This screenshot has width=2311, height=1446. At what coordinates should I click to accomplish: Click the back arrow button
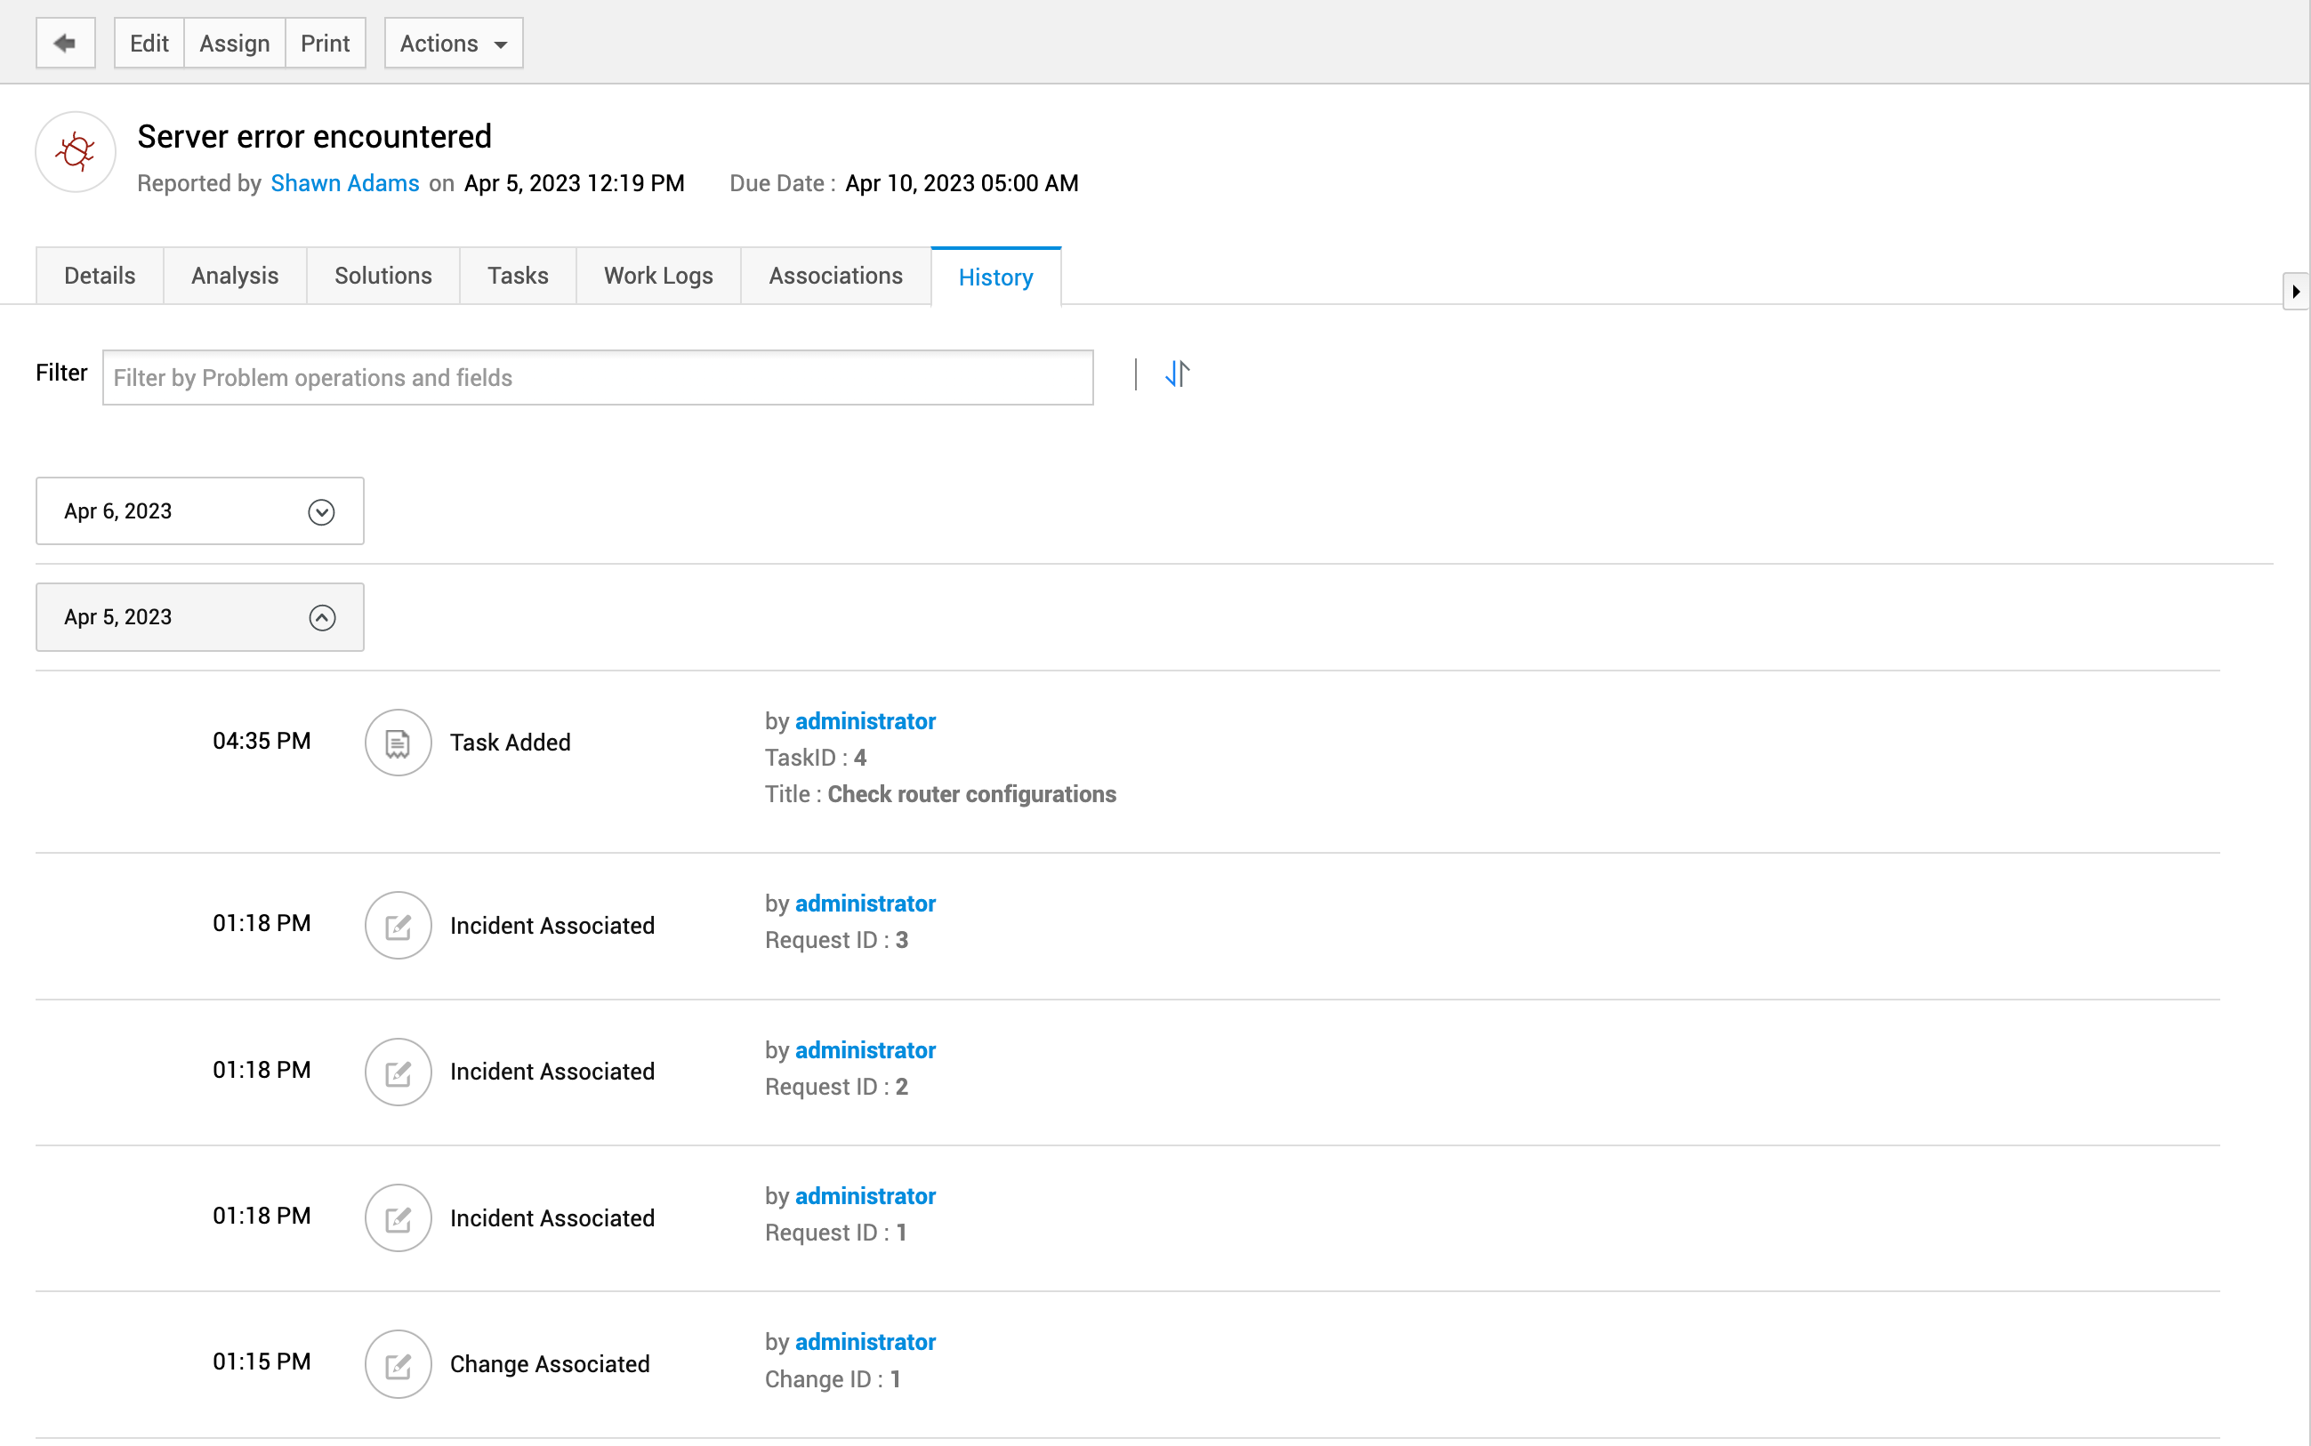[x=65, y=43]
